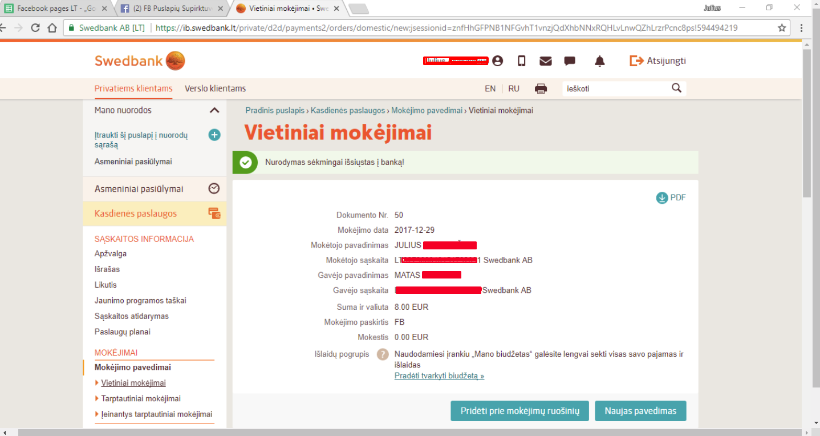Download the payment as PDF
The image size is (820, 436).
pos(671,197)
